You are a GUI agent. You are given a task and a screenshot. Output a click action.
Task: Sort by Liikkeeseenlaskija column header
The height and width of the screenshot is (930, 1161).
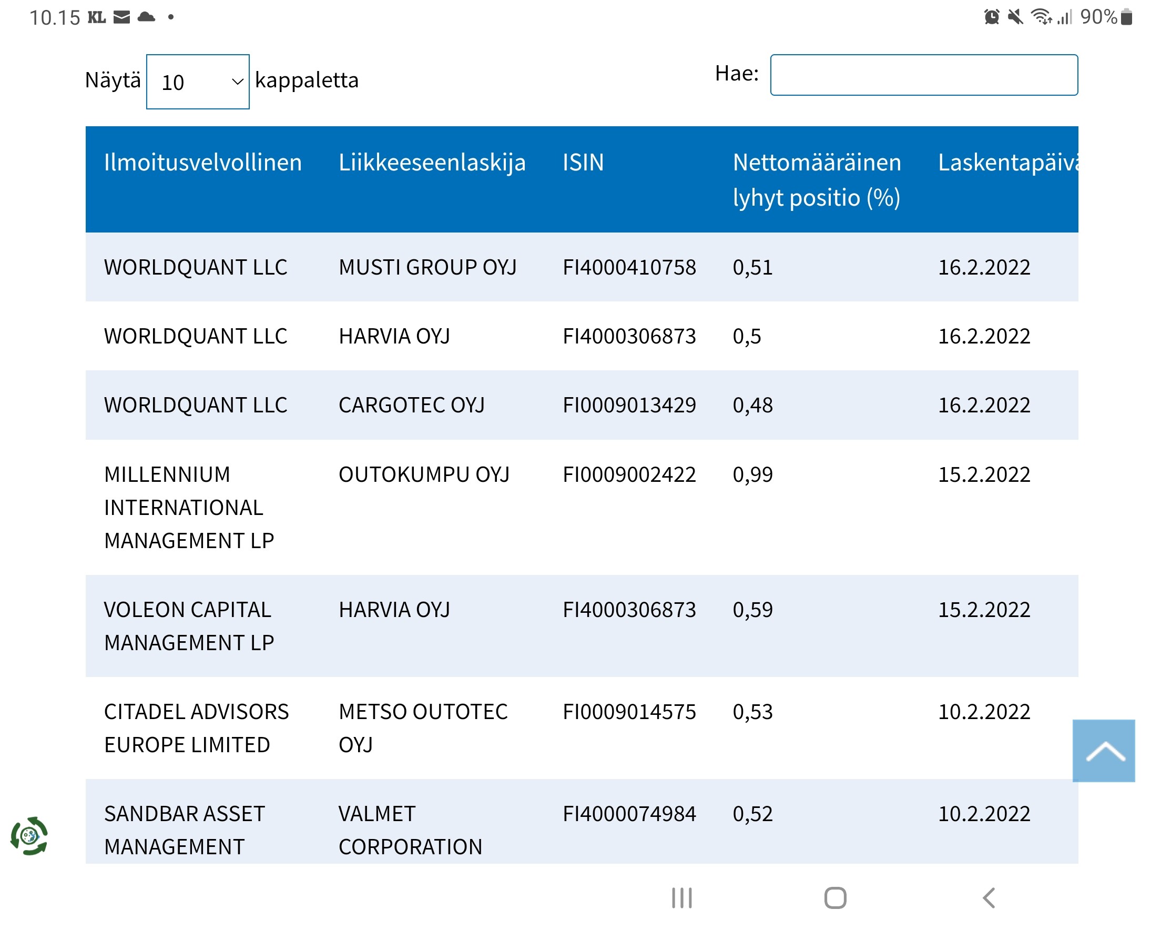click(x=432, y=163)
